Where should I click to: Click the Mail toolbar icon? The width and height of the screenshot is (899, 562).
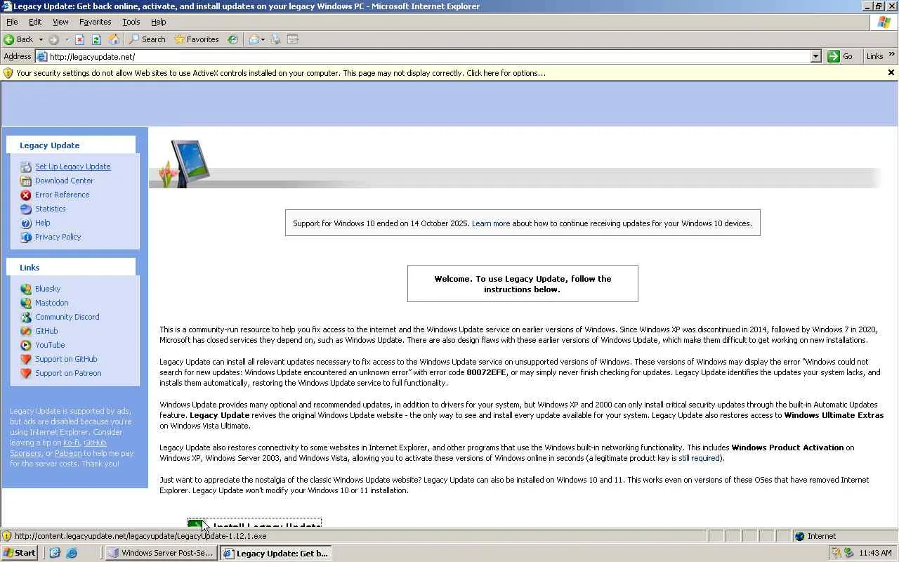(254, 39)
